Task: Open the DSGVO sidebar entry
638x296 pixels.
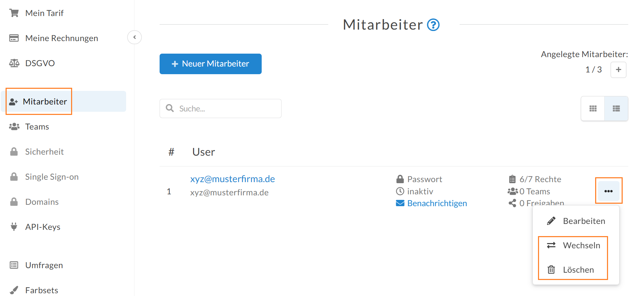Action: pos(40,63)
